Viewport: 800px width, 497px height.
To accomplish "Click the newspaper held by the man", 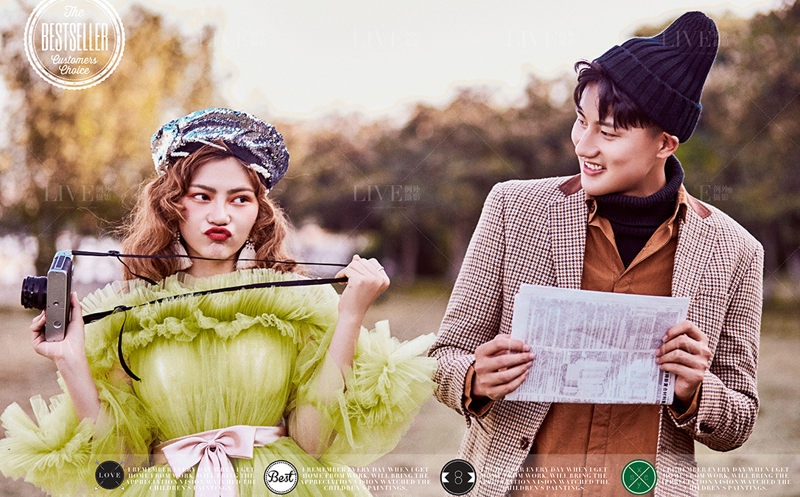I will [x=597, y=344].
